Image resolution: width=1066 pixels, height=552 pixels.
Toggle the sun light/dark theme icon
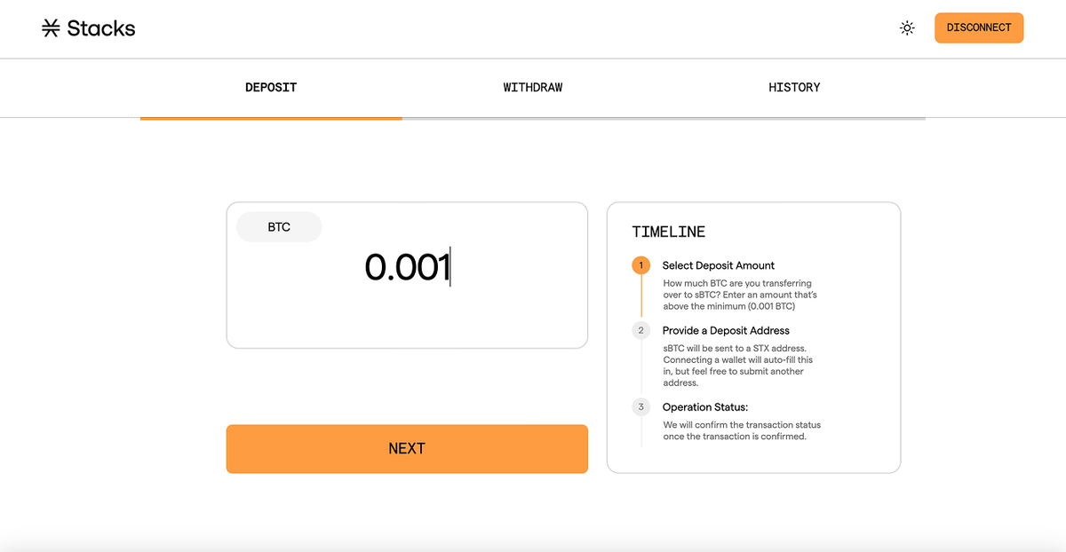pos(907,28)
